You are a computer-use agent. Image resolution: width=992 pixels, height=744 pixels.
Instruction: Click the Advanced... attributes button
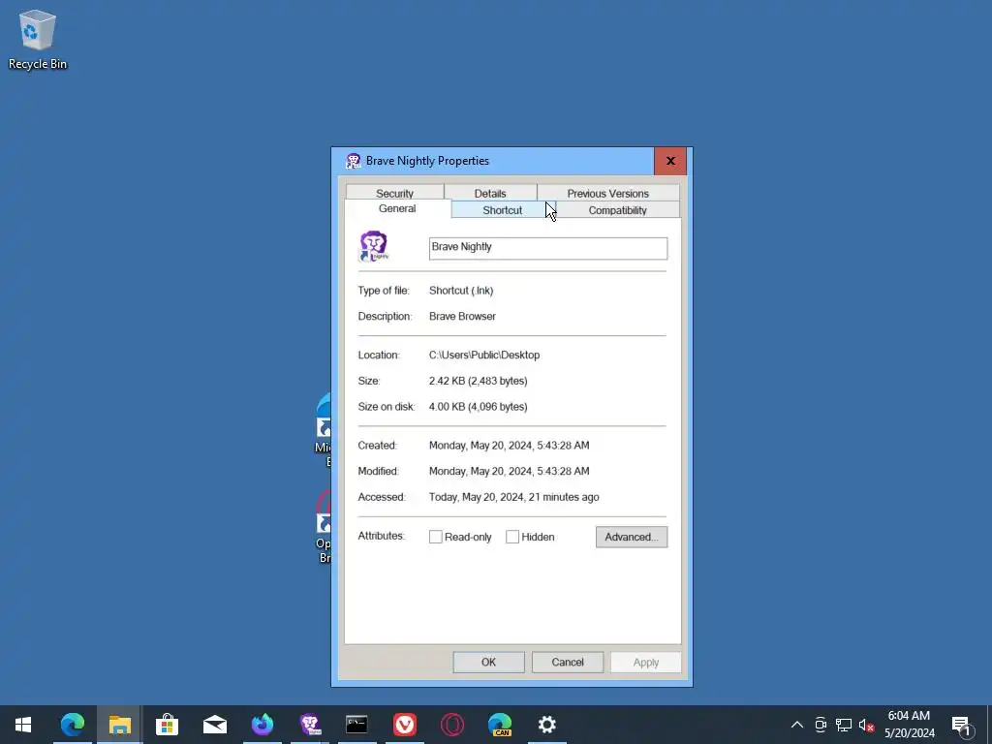point(632,537)
